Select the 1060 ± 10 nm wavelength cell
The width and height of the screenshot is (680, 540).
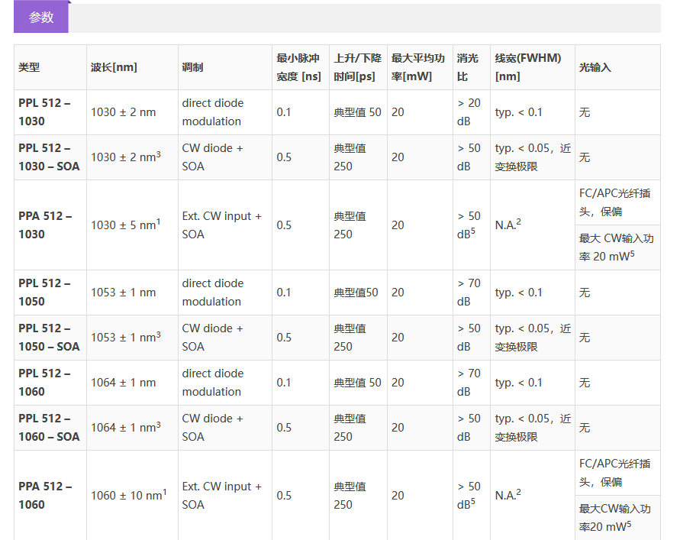pos(128,496)
